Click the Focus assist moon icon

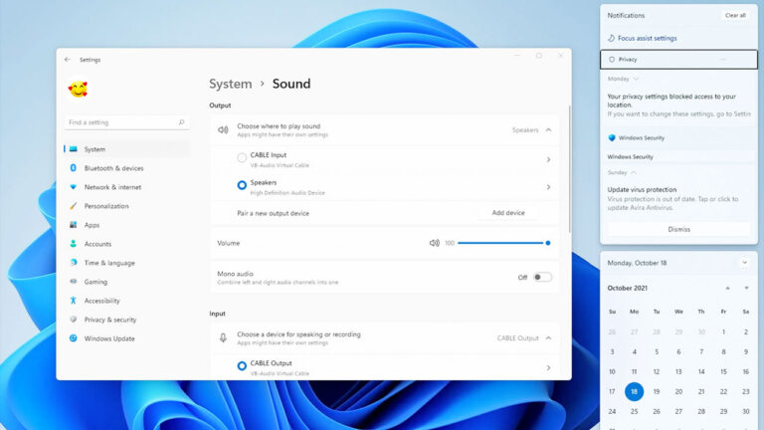(611, 38)
